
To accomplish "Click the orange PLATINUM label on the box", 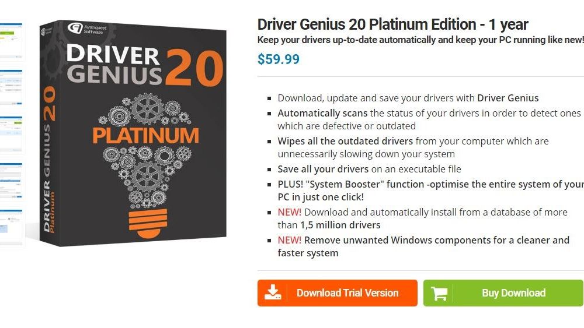I will pyautogui.click(x=145, y=136).
